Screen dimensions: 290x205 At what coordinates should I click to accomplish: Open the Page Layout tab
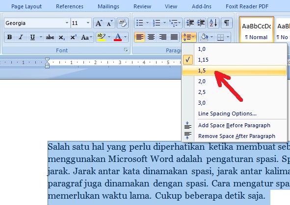click(26, 7)
